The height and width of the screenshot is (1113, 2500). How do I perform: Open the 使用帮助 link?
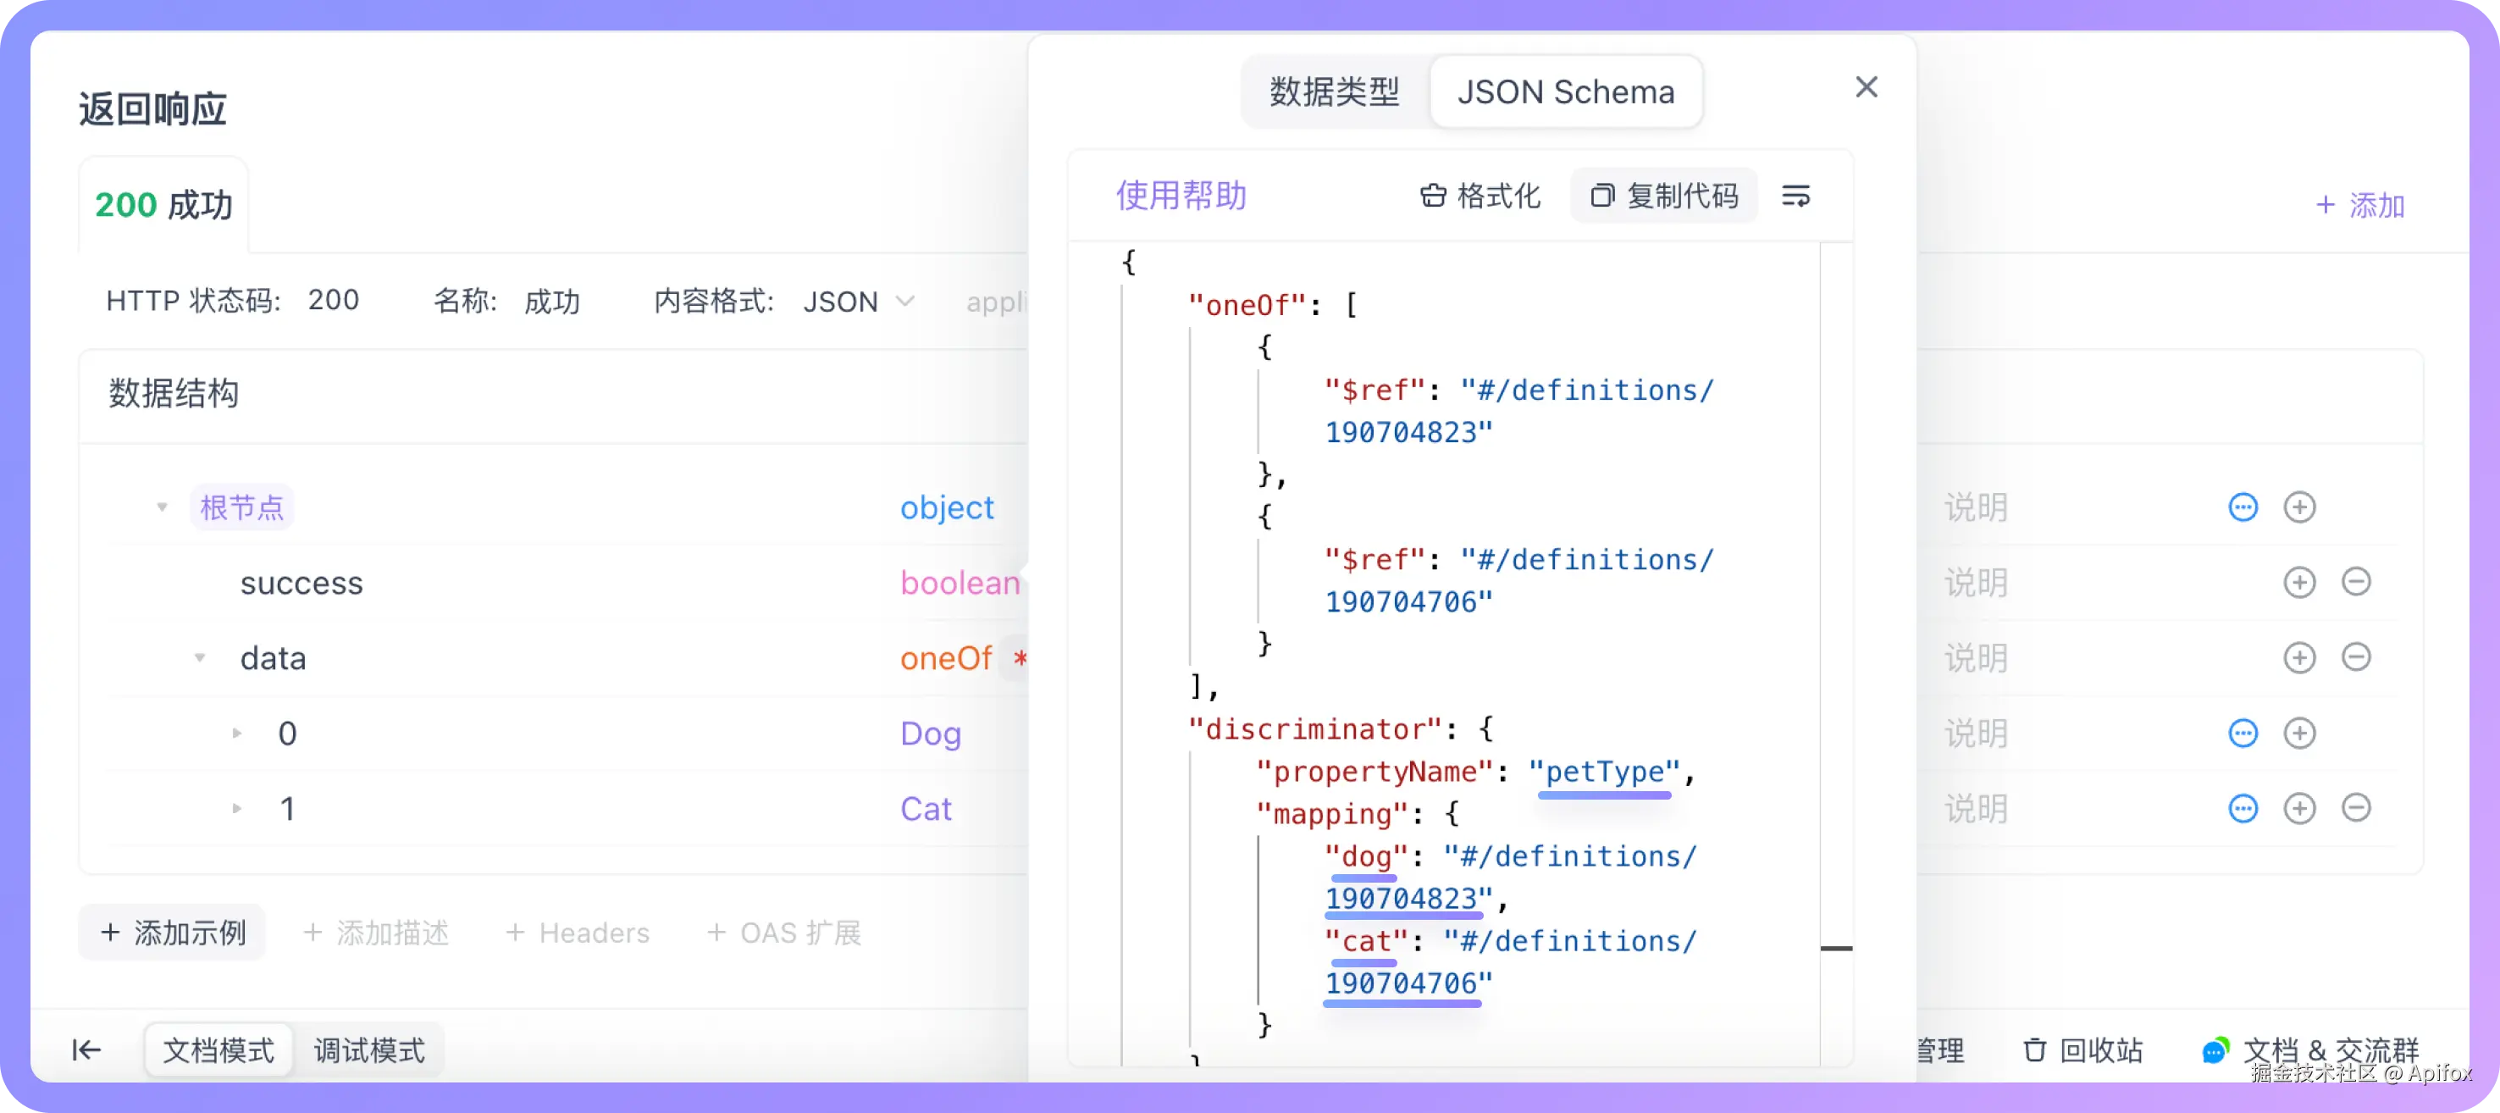(x=1180, y=195)
